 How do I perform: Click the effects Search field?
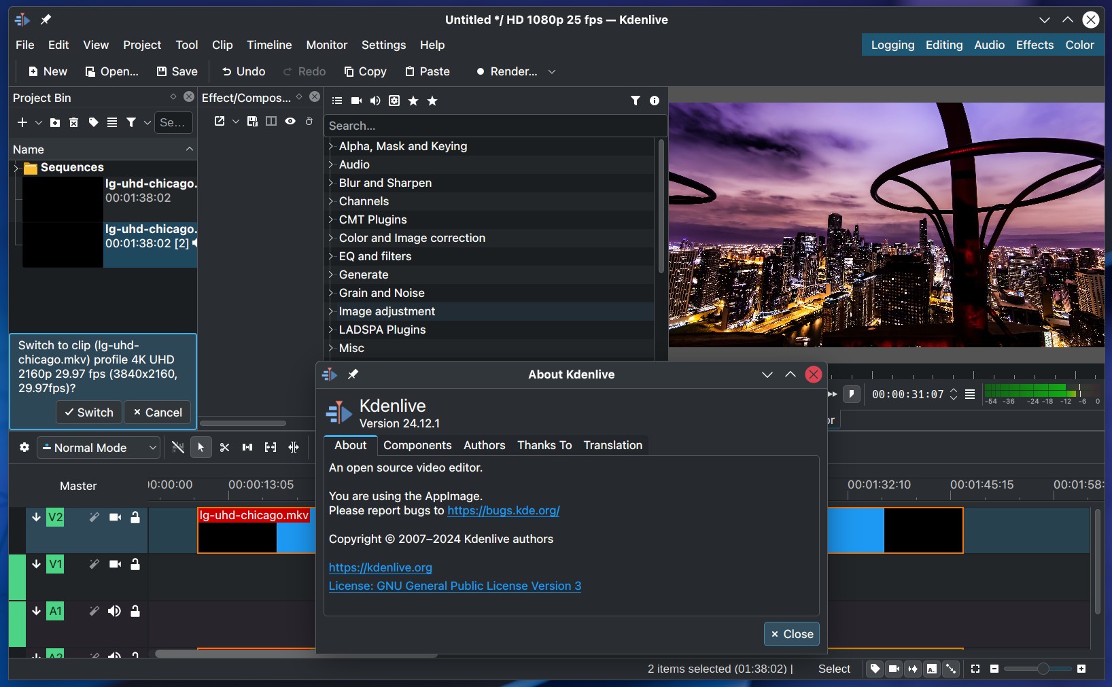495,126
